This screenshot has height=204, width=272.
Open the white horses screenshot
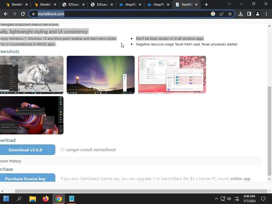[32, 75]
